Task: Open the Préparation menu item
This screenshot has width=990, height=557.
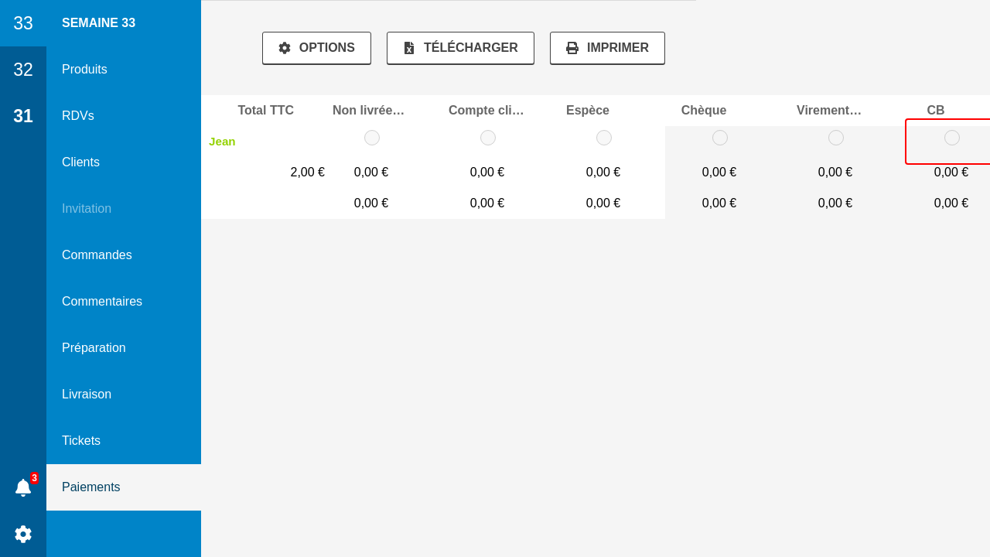Action: click(94, 348)
